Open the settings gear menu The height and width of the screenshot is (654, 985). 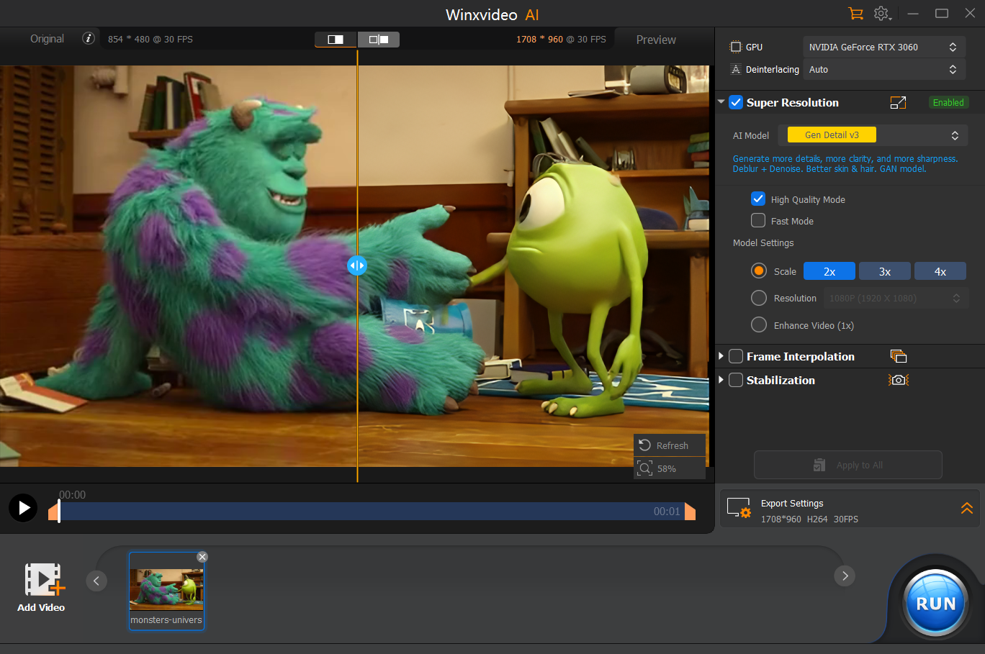[x=881, y=14]
